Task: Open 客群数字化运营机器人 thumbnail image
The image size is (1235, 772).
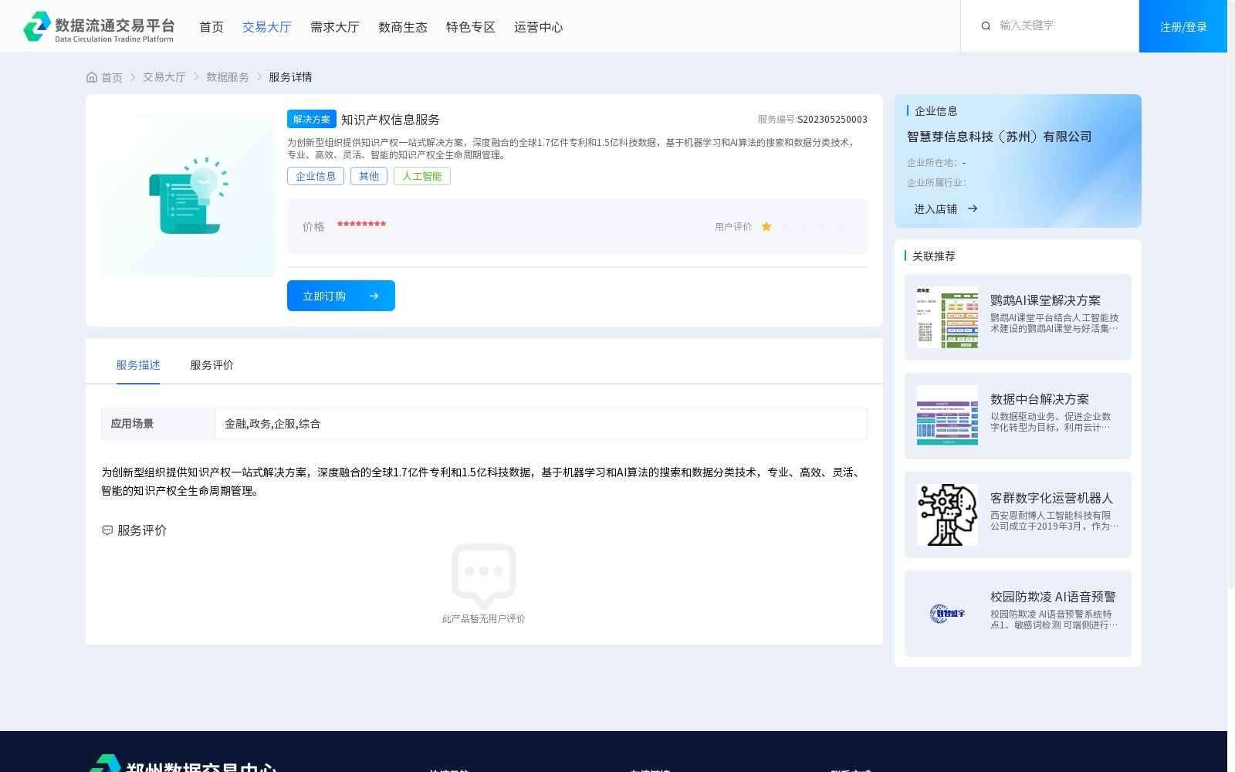Action: (947, 515)
